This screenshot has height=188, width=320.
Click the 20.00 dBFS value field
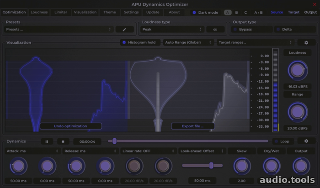[x=297, y=128]
